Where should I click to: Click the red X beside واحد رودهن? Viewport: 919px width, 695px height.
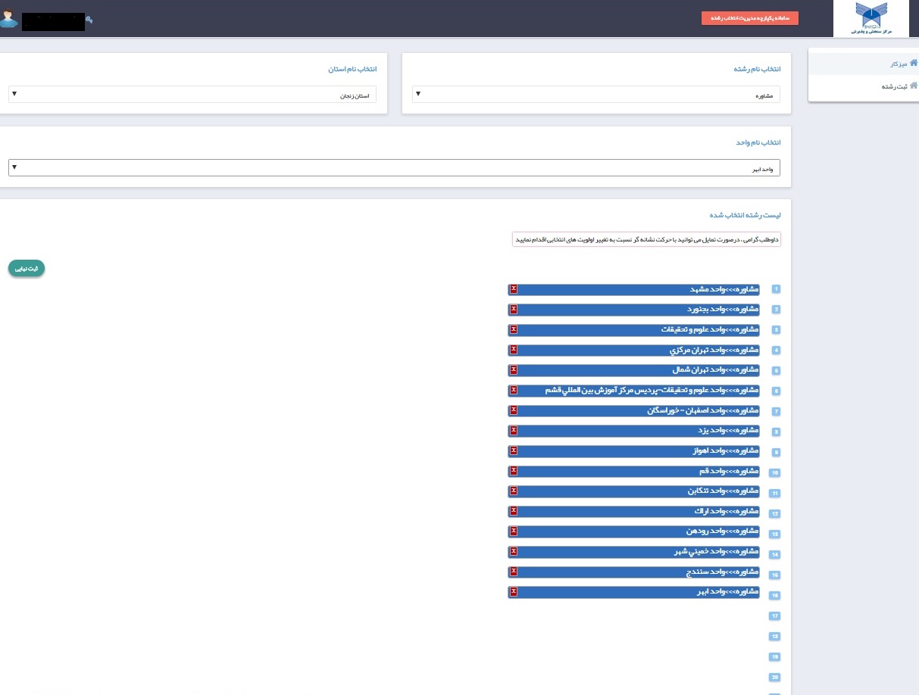pyautogui.click(x=513, y=531)
